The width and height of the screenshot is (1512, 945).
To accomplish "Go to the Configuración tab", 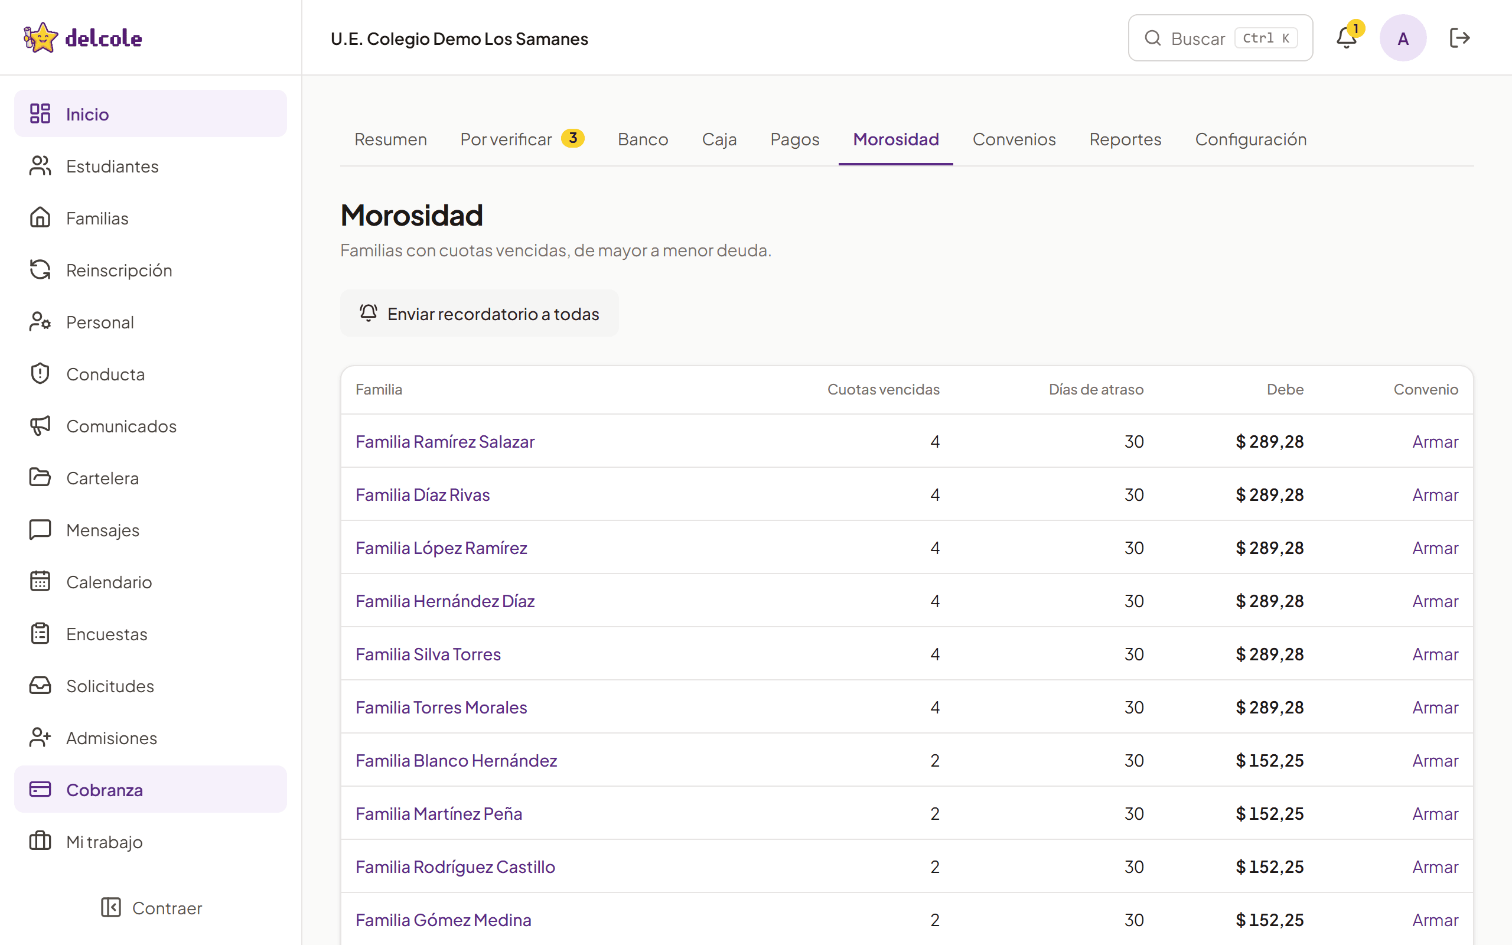I will [x=1251, y=139].
